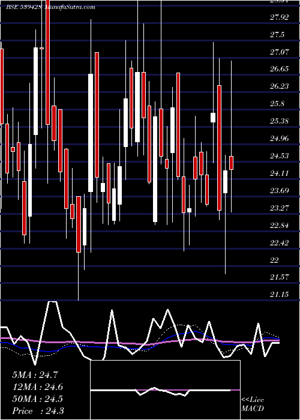Click the MunafaSutra.com header text
Image resolution: width=300 pixels, height=420 pixels.
[x=70, y=7]
